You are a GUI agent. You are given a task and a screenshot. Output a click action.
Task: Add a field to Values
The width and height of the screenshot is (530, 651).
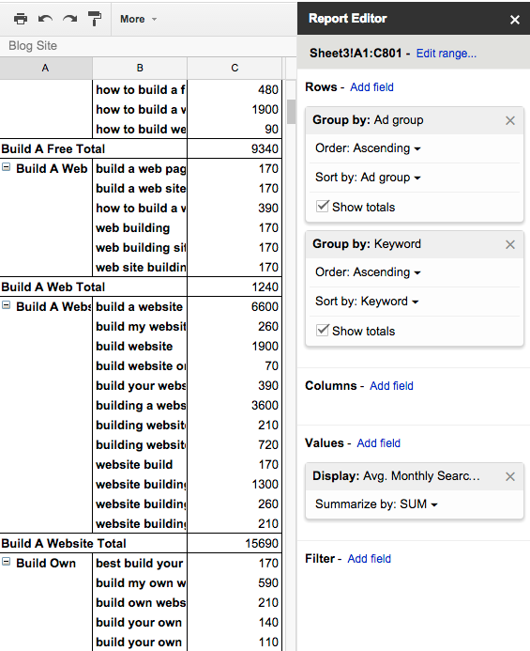pos(379,443)
